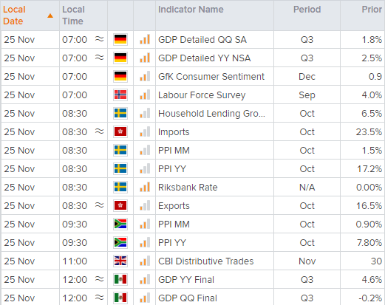Open the GDP Detailed YY NSA indicator
This screenshot has height=305, width=385.
point(205,58)
